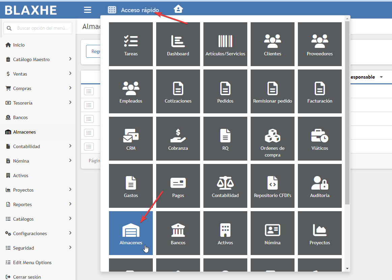The height and width of the screenshot is (280, 392).
Task: Open the Bancos tile in quick access
Action: [x=178, y=233]
